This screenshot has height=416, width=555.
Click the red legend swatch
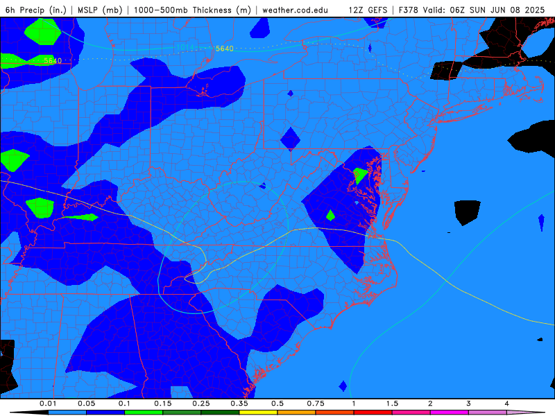point(373,413)
